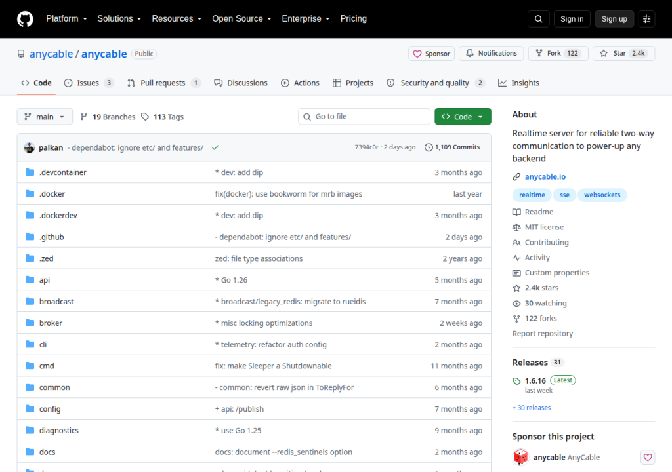View the MIT license
This screenshot has width=672, height=472.
click(538, 227)
